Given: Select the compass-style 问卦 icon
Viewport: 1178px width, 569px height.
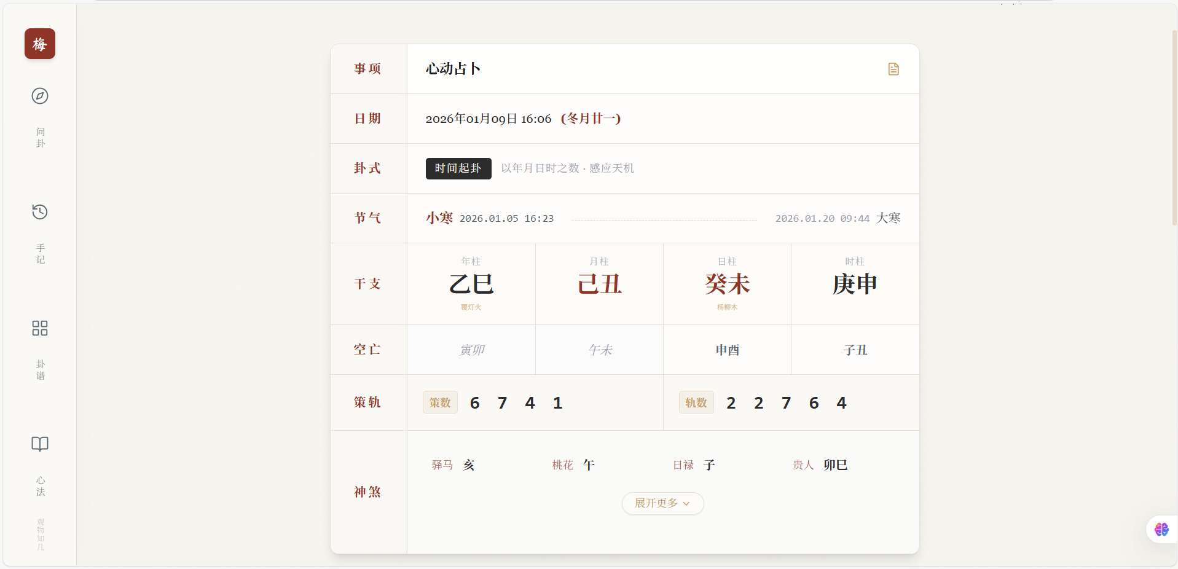Looking at the screenshot, I should pyautogui.click(x=39, y=96).
